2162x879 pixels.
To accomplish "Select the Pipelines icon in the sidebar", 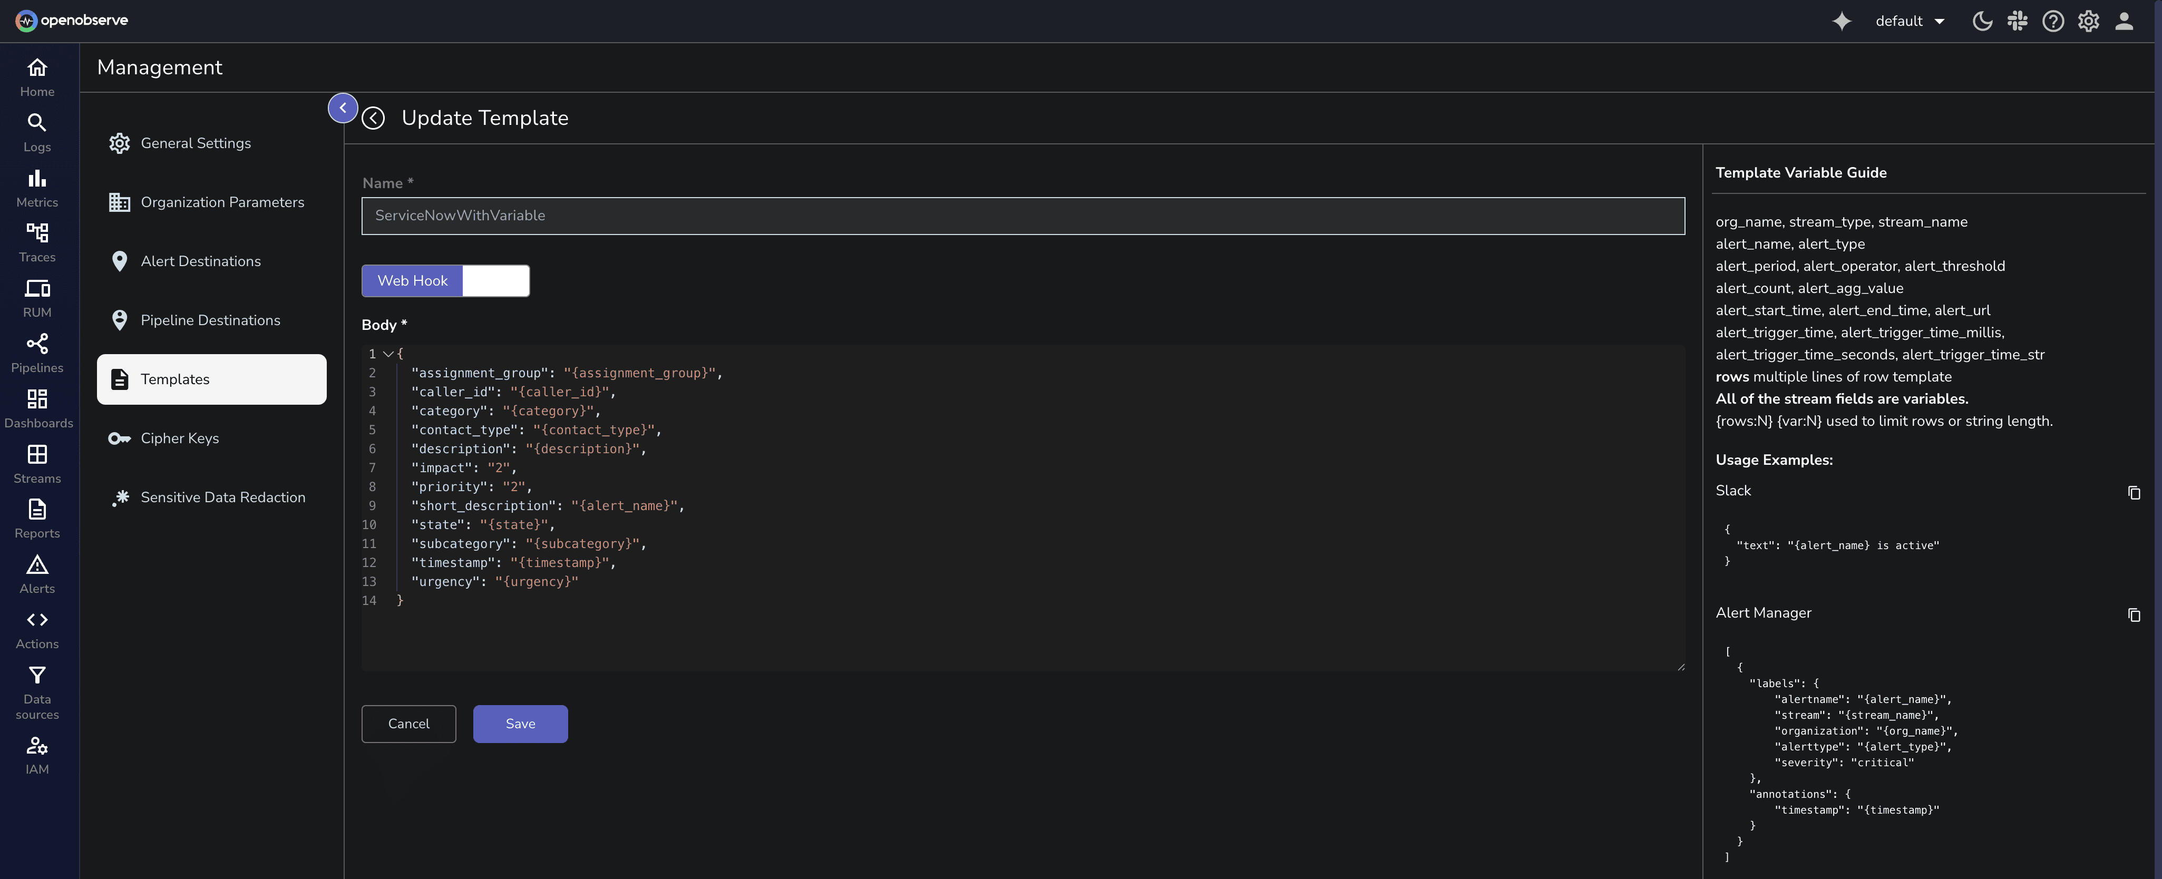I will 37,353.
